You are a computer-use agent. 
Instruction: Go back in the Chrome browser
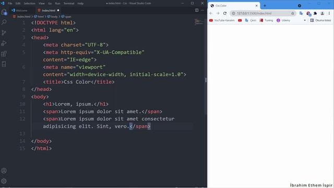pyautogui.click(x=211, y=13)
